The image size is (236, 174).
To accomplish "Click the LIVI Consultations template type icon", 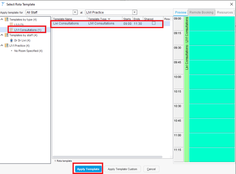I will coord(11,30).
